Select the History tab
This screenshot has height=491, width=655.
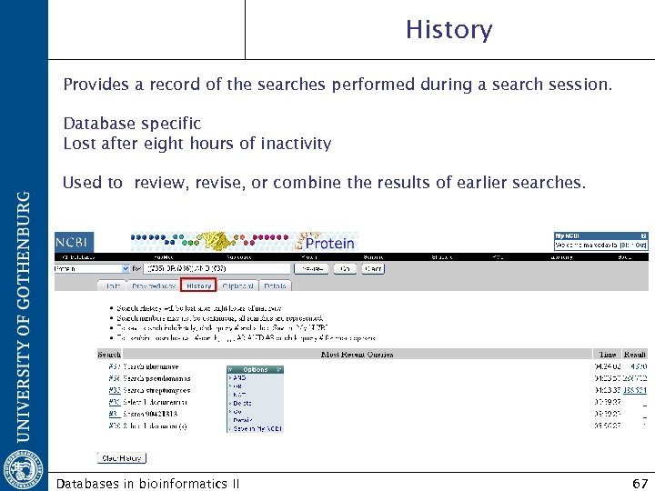point(199,286)
